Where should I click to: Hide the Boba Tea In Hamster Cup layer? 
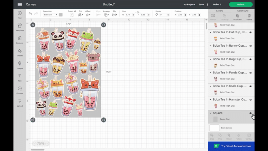point(251,100)
